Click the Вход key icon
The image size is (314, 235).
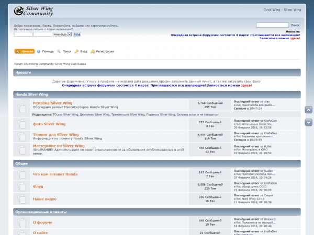(x=76, y=52)
